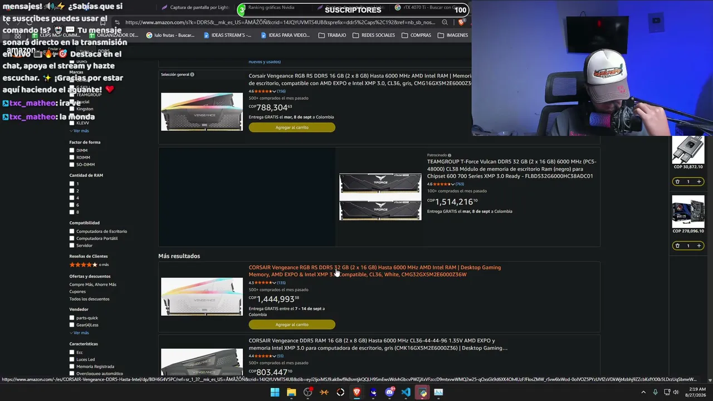Open rating dropdown for TEAMGROUP Vulcan
The height and width of the screenshot is (401, 713).
452,184
